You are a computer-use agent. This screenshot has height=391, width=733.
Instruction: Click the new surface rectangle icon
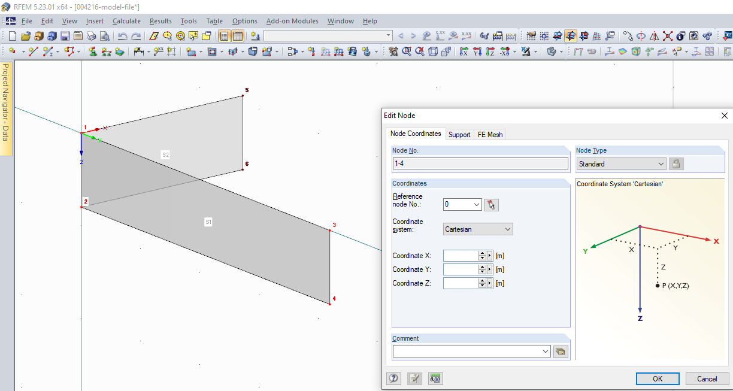190,51
